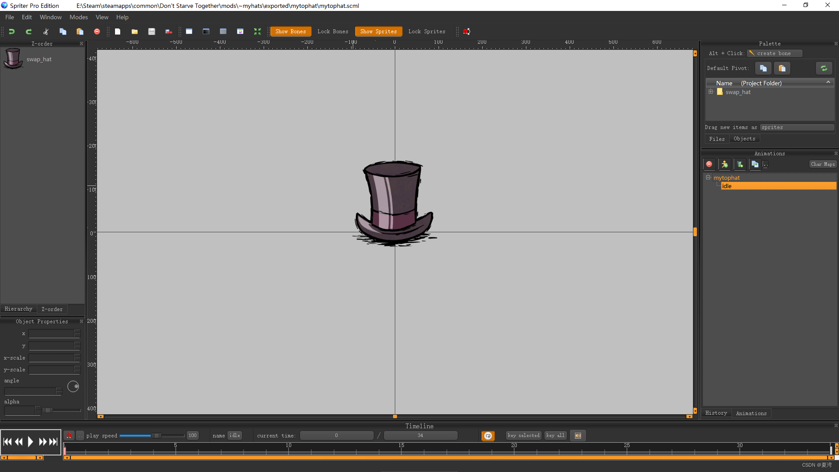Image resolution: width=839 pixels, height=472 pixels.
Task: Select the idle animation
Action: [x=778, y=186]
